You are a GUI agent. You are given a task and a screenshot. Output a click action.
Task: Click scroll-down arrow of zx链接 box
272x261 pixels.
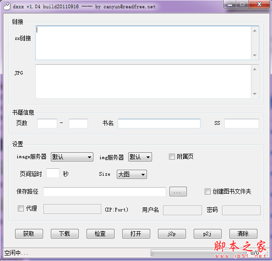point(255,56)
